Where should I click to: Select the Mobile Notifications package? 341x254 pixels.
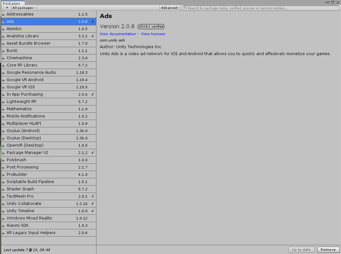pos(49,116)
